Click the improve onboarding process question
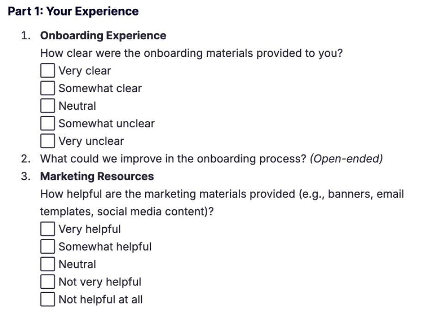 [x=173, y=159]
